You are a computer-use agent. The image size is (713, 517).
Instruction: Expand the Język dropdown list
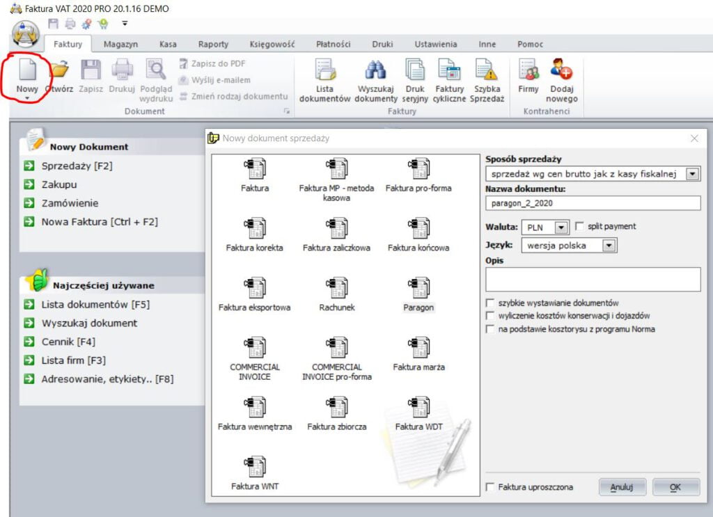(609, 246)
